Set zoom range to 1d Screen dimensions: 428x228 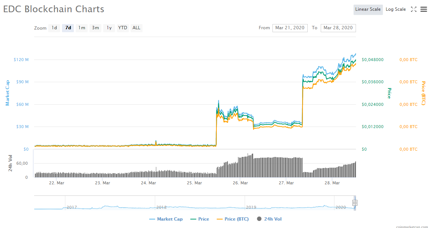coord(54,28)
